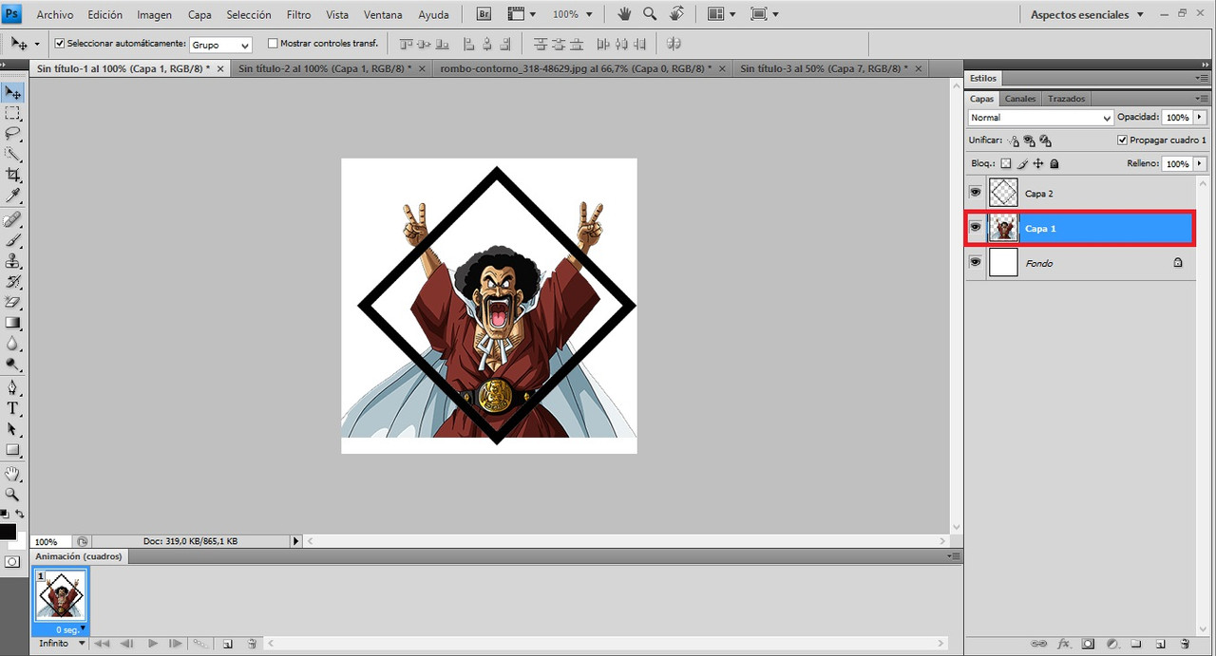Open the Opacidad slider arrow
The image size is (1216, 656).
tap(1200, 117)
